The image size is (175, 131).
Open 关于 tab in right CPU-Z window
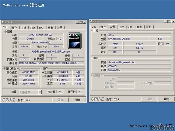click(148, 27)
